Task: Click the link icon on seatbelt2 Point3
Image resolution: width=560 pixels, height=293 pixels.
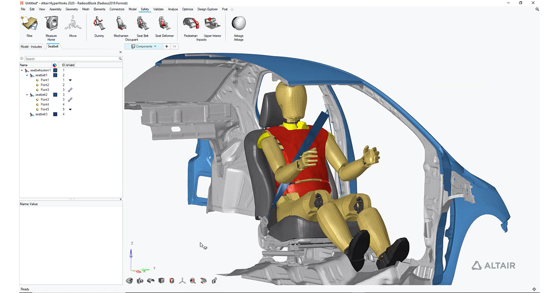Action: point(70,99)
